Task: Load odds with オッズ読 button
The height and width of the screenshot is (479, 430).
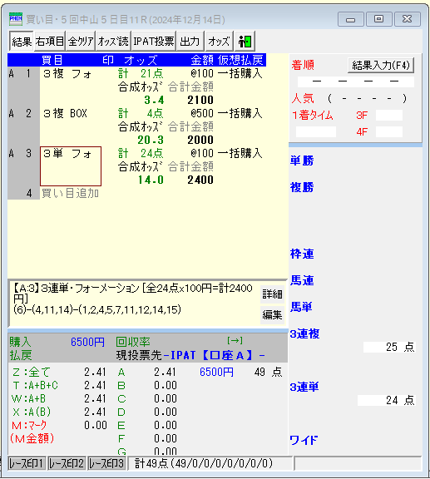Action: coord(113,42)
